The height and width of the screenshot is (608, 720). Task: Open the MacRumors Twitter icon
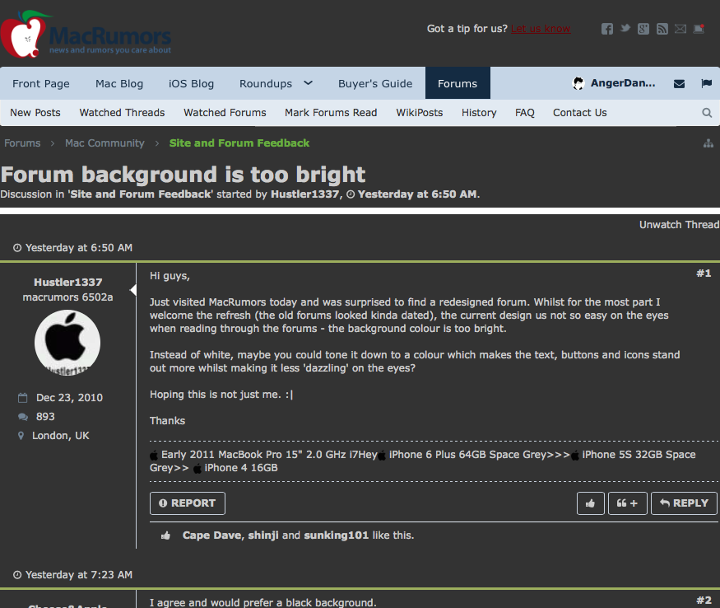pos(625,29)
